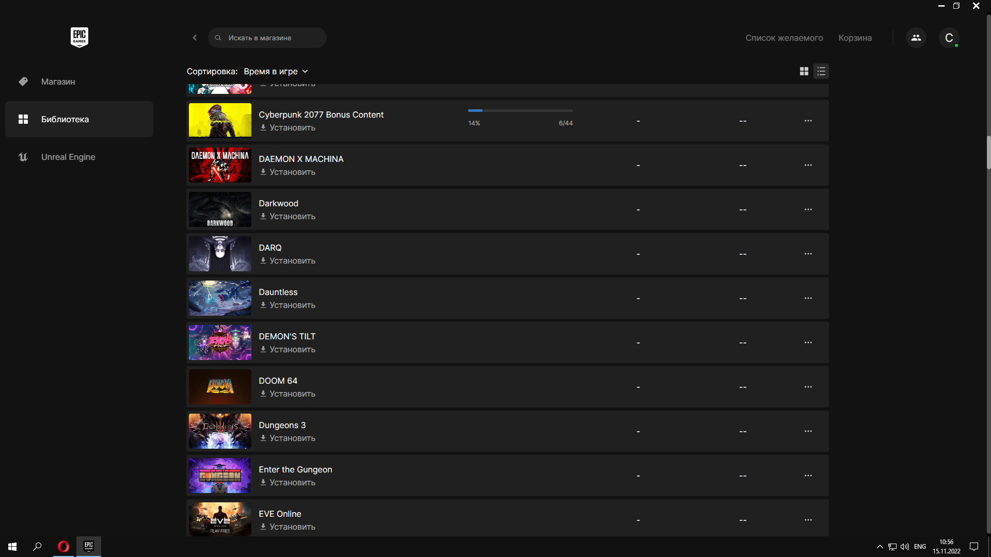Click the store search field
Viewport: 991px width, 557px height.
pos(267,38)
